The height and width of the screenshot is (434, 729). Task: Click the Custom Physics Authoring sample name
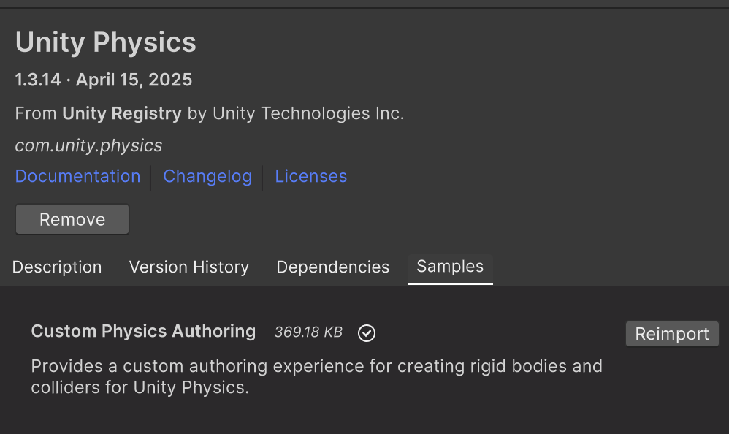(143, 332)
